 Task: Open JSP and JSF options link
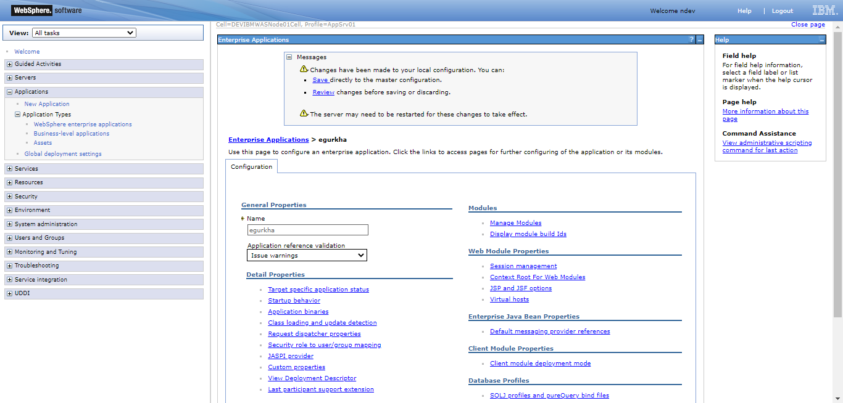click(521, 288)
